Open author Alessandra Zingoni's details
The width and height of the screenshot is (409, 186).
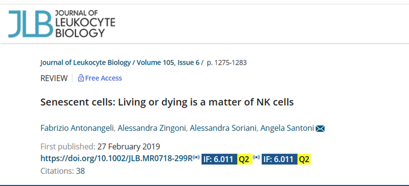[x=152, y=128]
